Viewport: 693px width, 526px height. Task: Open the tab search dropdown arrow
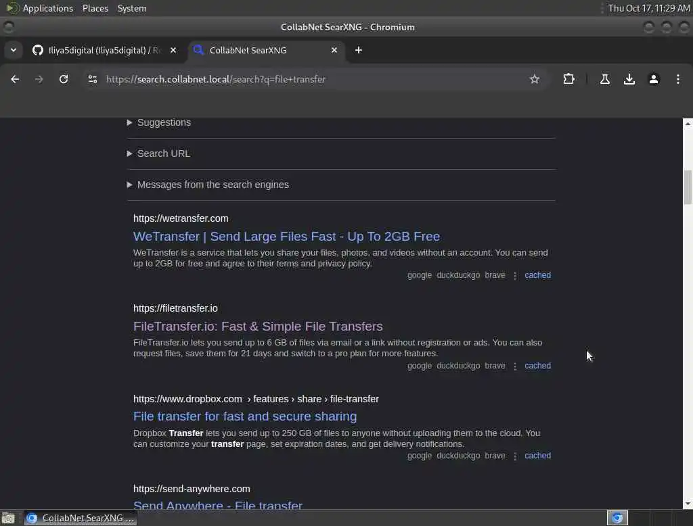point(14,50)
